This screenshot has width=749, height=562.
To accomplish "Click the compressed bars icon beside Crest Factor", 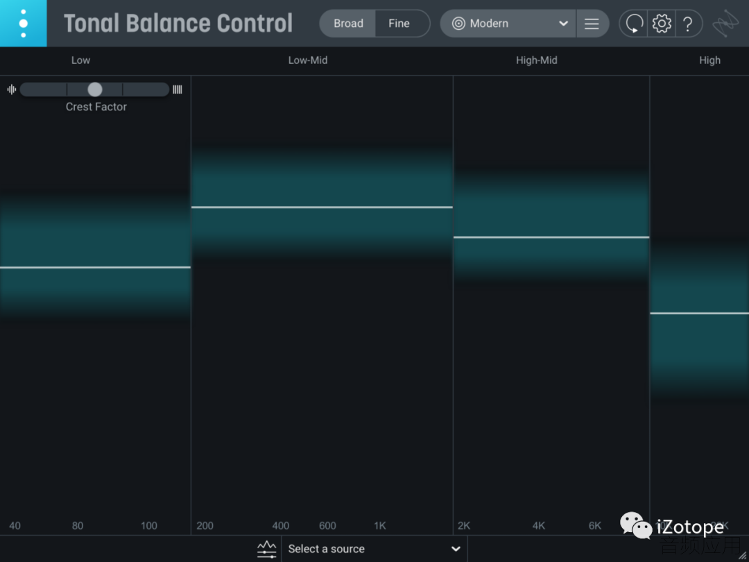I will point(178,90).
